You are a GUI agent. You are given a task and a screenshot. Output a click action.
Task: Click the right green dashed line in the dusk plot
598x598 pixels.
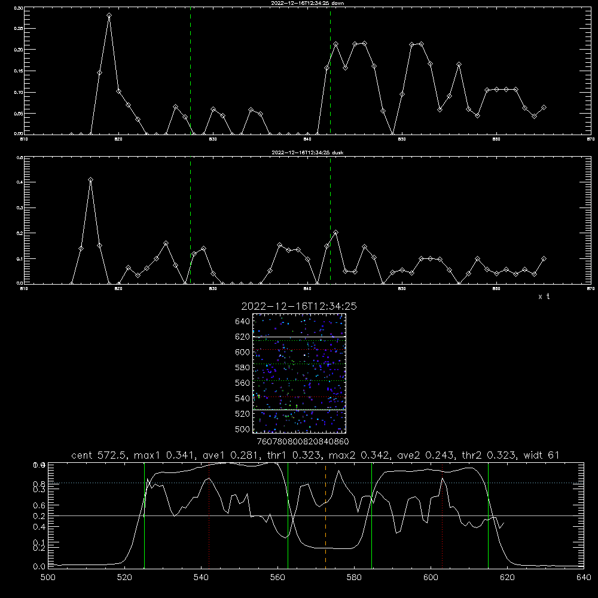[330, 220]
